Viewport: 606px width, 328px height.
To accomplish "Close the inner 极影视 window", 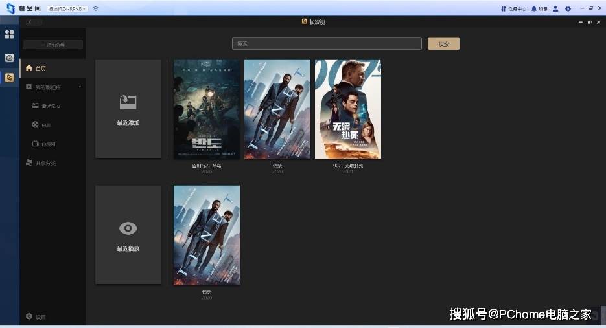I will point(599,23).
